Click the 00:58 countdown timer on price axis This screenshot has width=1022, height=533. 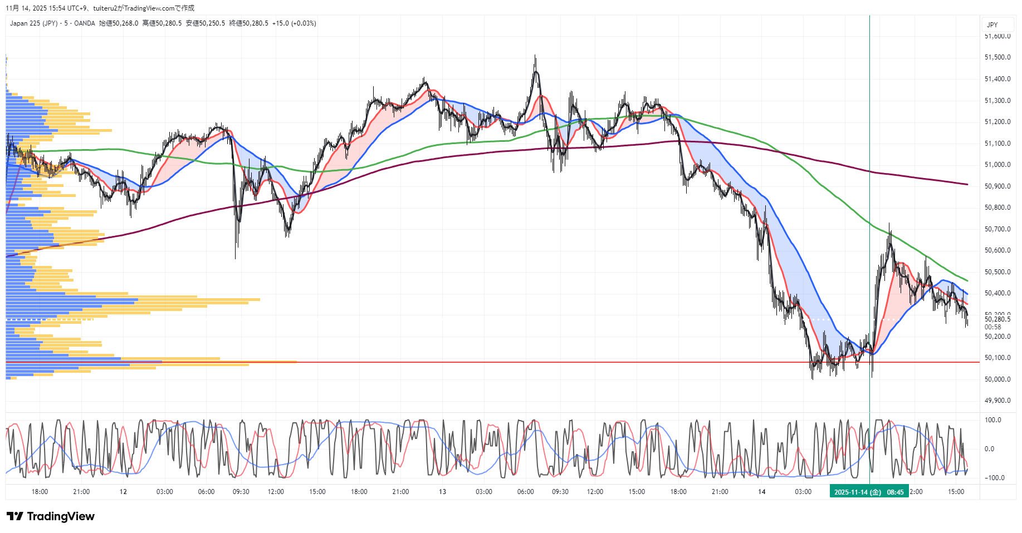pos(992,327)
